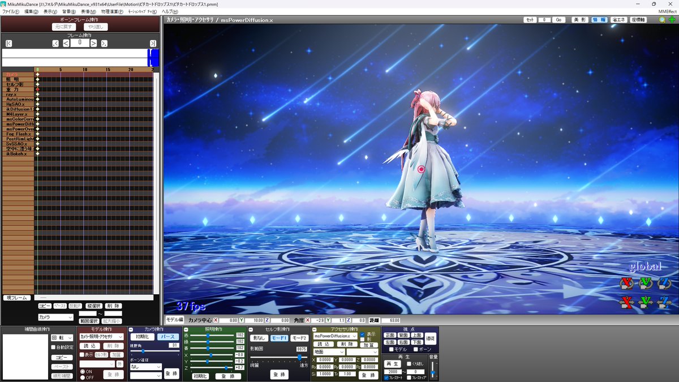This screenshot has width=679, height=382.
Task: Adjust the 赤 lighting color slider
Action: click(212, 335)
